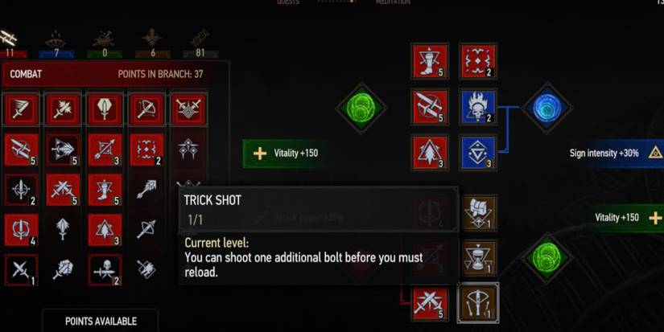This screenshot has height=332, width=664.
Task: Click the Points Available box
Action: pos(101,321)
